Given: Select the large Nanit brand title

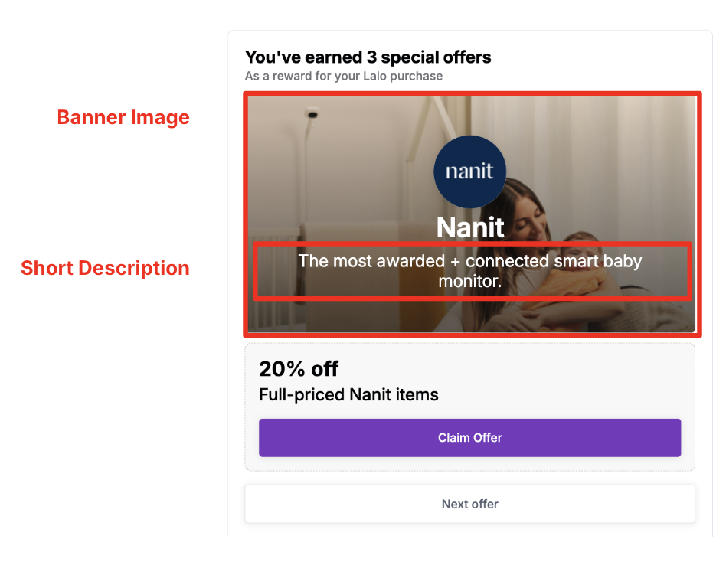Looking at the screenshot, I should pyautogui.click(x=470, y=227).
